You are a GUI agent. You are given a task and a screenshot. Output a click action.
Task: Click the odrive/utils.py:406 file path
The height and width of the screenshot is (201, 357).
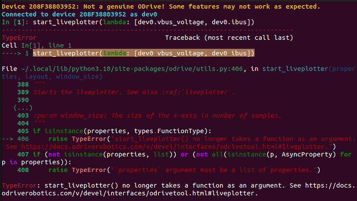pyautogui.click(x=132, y=69)
